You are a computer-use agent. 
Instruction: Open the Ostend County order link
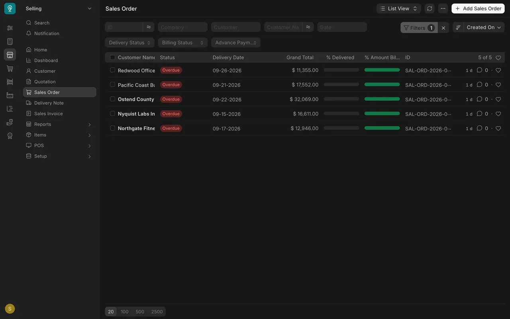pyautogui.click(x=136, y=99)
